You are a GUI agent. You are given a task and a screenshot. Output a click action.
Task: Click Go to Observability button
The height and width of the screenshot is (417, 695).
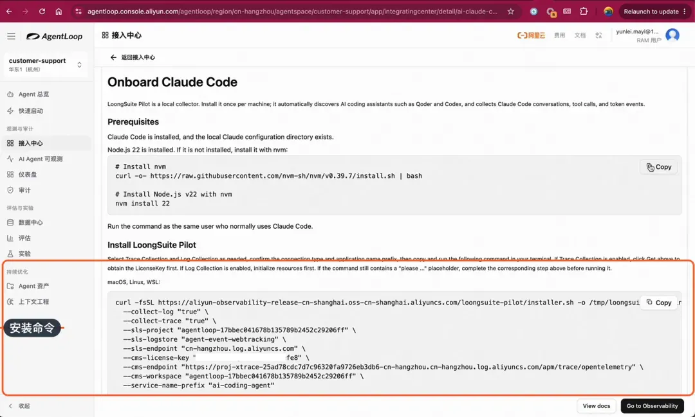652,406
